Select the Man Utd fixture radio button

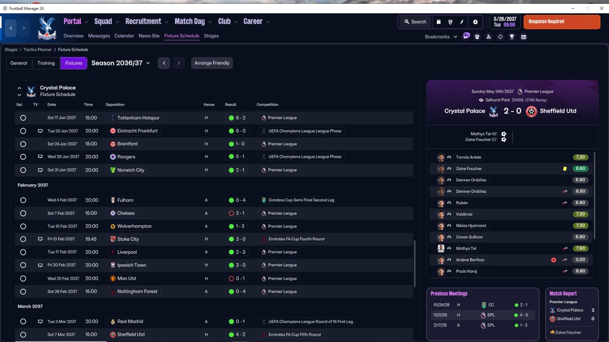tap(23, 278)
